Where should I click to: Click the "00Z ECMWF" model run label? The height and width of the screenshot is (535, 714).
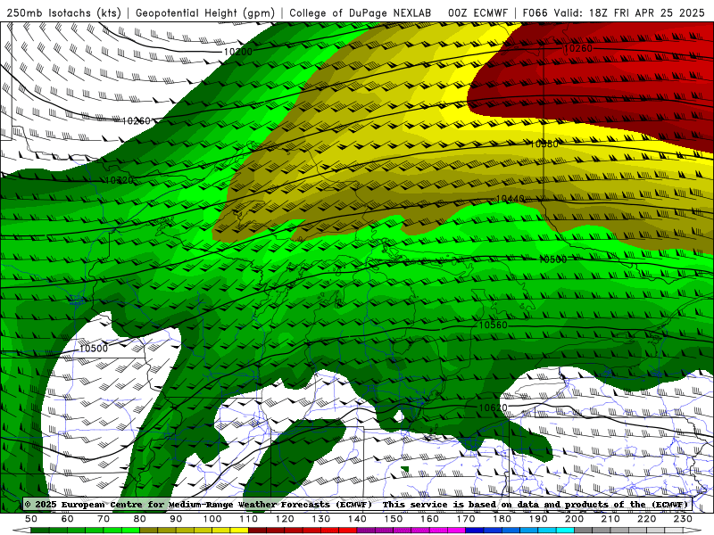pyautogui.click(x=477, y=12)
